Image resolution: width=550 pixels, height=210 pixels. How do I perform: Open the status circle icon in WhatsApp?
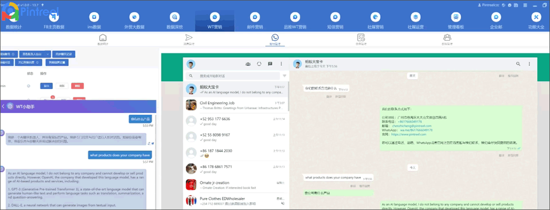[259, 64]
